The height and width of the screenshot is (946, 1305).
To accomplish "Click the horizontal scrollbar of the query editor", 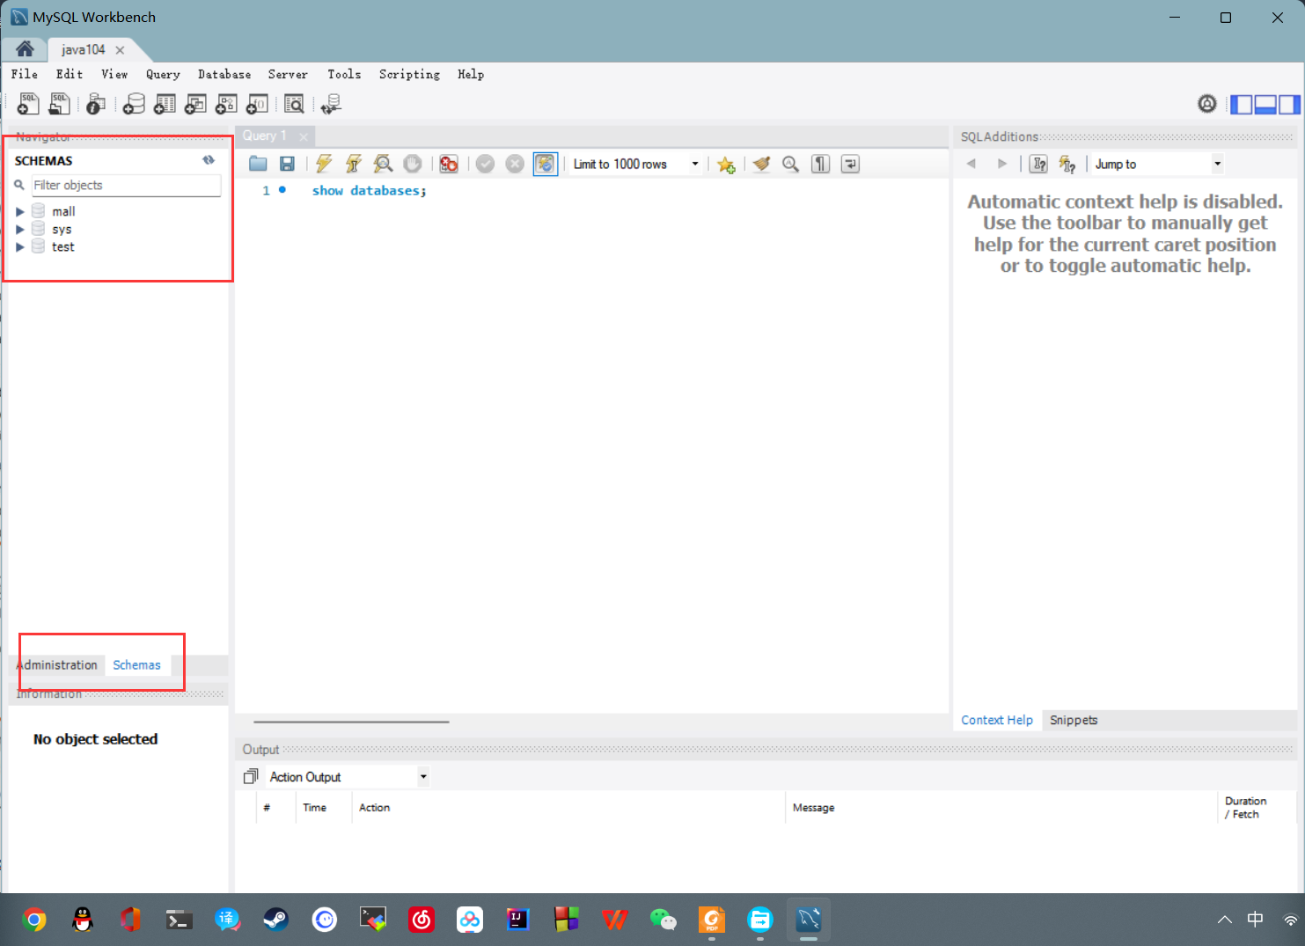I will click(351, 722).
